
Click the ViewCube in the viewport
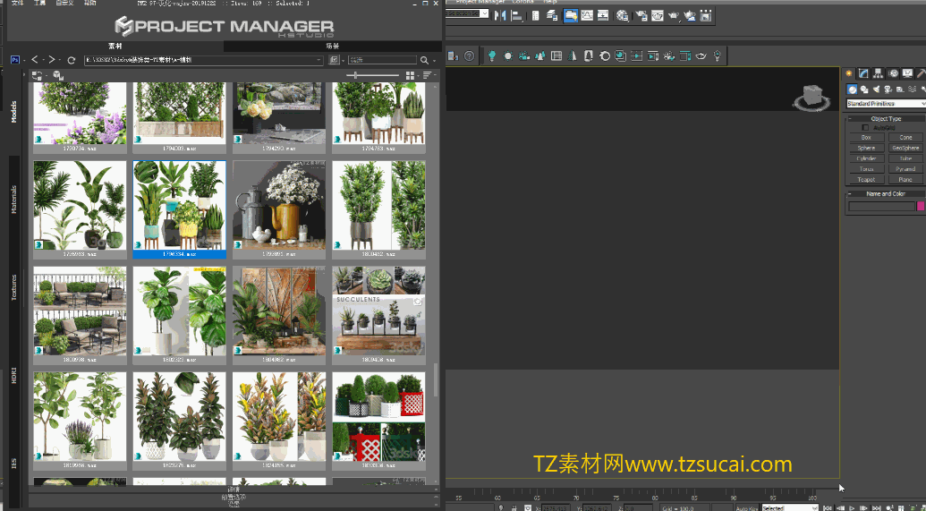[812, 97]
